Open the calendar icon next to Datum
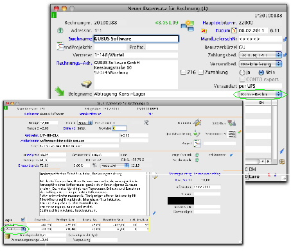The image size is (291, 252). tap(234, 31)
